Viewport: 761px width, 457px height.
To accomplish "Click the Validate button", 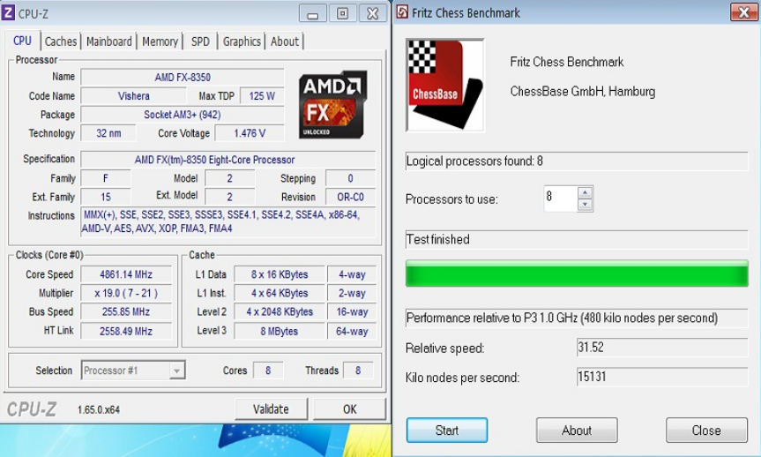I will pyautogui.click(x=271, y=409).
